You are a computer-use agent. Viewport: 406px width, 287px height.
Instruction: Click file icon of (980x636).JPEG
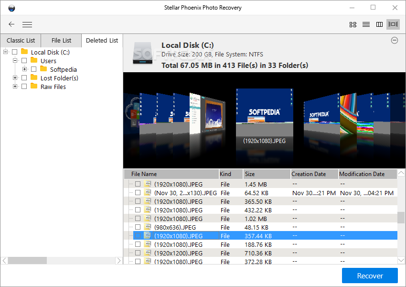(148, 227)
